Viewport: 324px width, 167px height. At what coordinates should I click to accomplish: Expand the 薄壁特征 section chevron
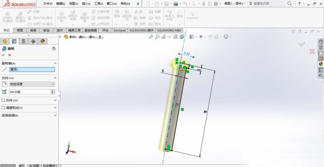55,108
